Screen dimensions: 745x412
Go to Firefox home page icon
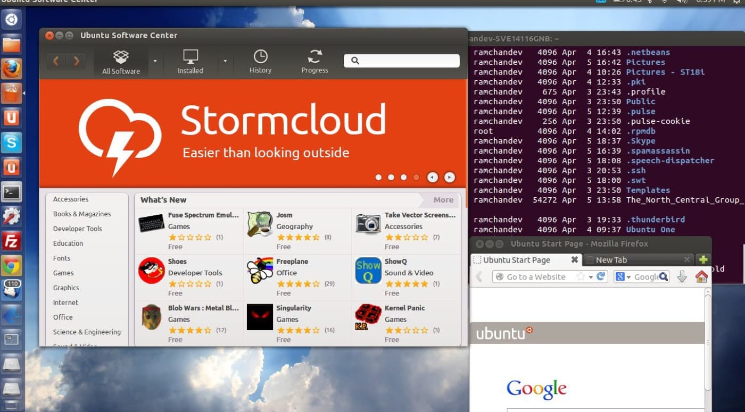tap(701, 276)
